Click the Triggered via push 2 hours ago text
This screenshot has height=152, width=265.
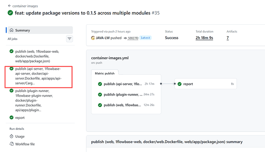pos(111,32)
